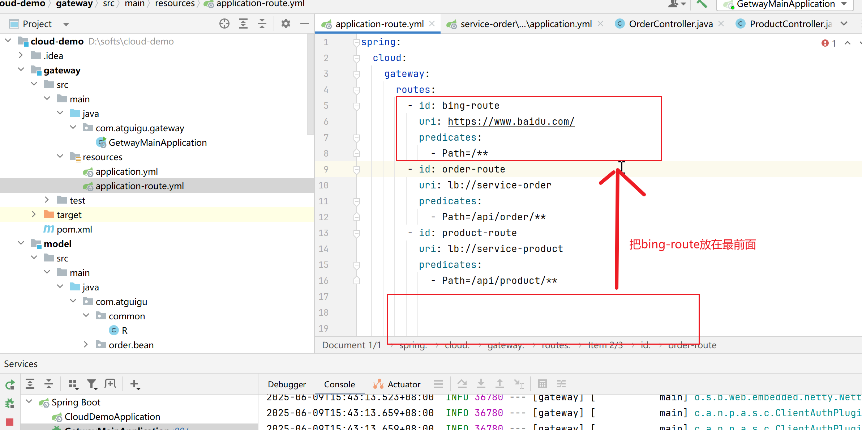Fold the spring block at line 1

point(356,42)
